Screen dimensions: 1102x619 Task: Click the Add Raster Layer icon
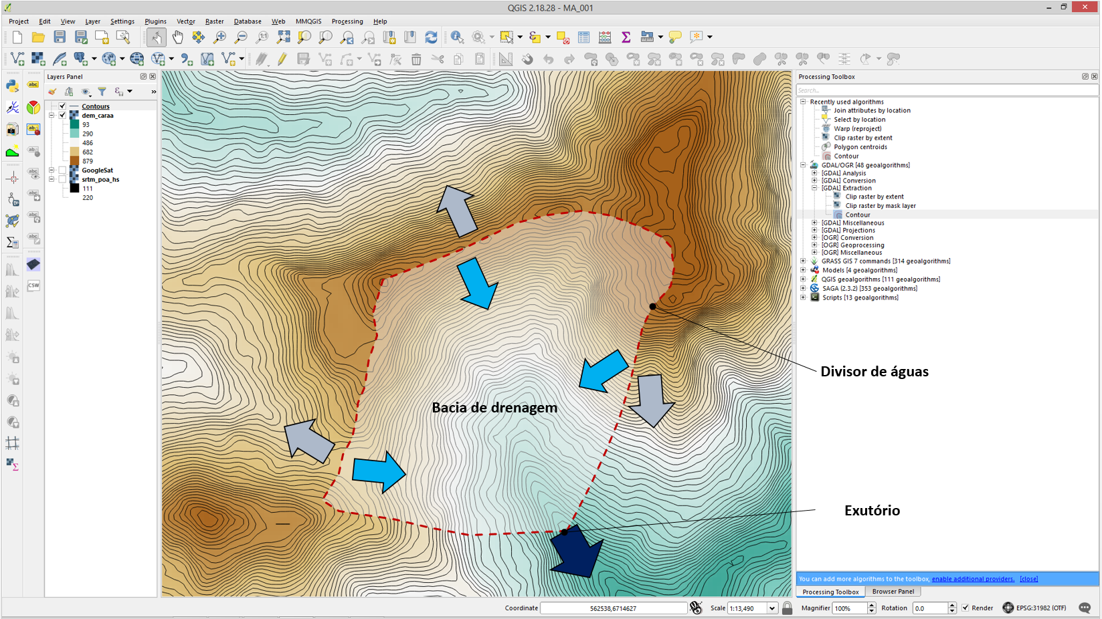38,59
